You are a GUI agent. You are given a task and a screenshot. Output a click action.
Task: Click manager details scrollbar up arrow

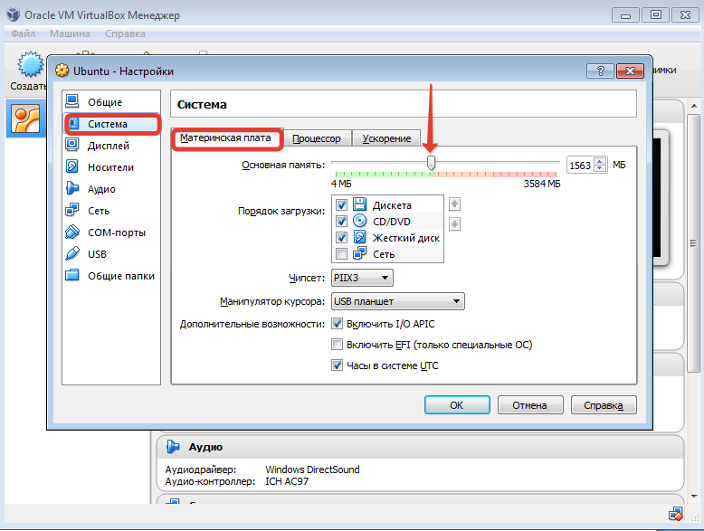(694, 106)
